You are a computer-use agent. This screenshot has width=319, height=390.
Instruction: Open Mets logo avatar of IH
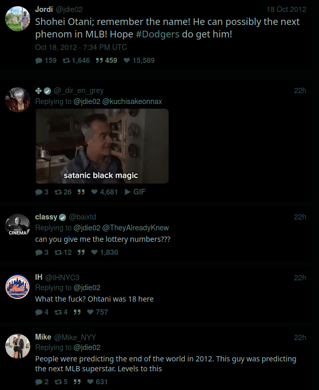click(18, 287)
